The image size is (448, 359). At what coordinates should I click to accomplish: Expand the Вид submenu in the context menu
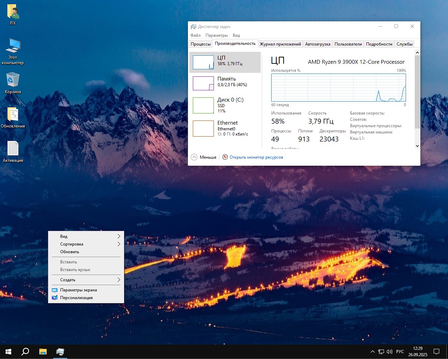[x=86, y=236]
